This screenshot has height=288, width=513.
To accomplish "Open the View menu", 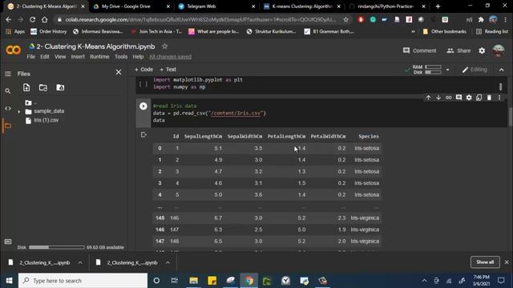I will pyautogui.click(x=60, y=57).
